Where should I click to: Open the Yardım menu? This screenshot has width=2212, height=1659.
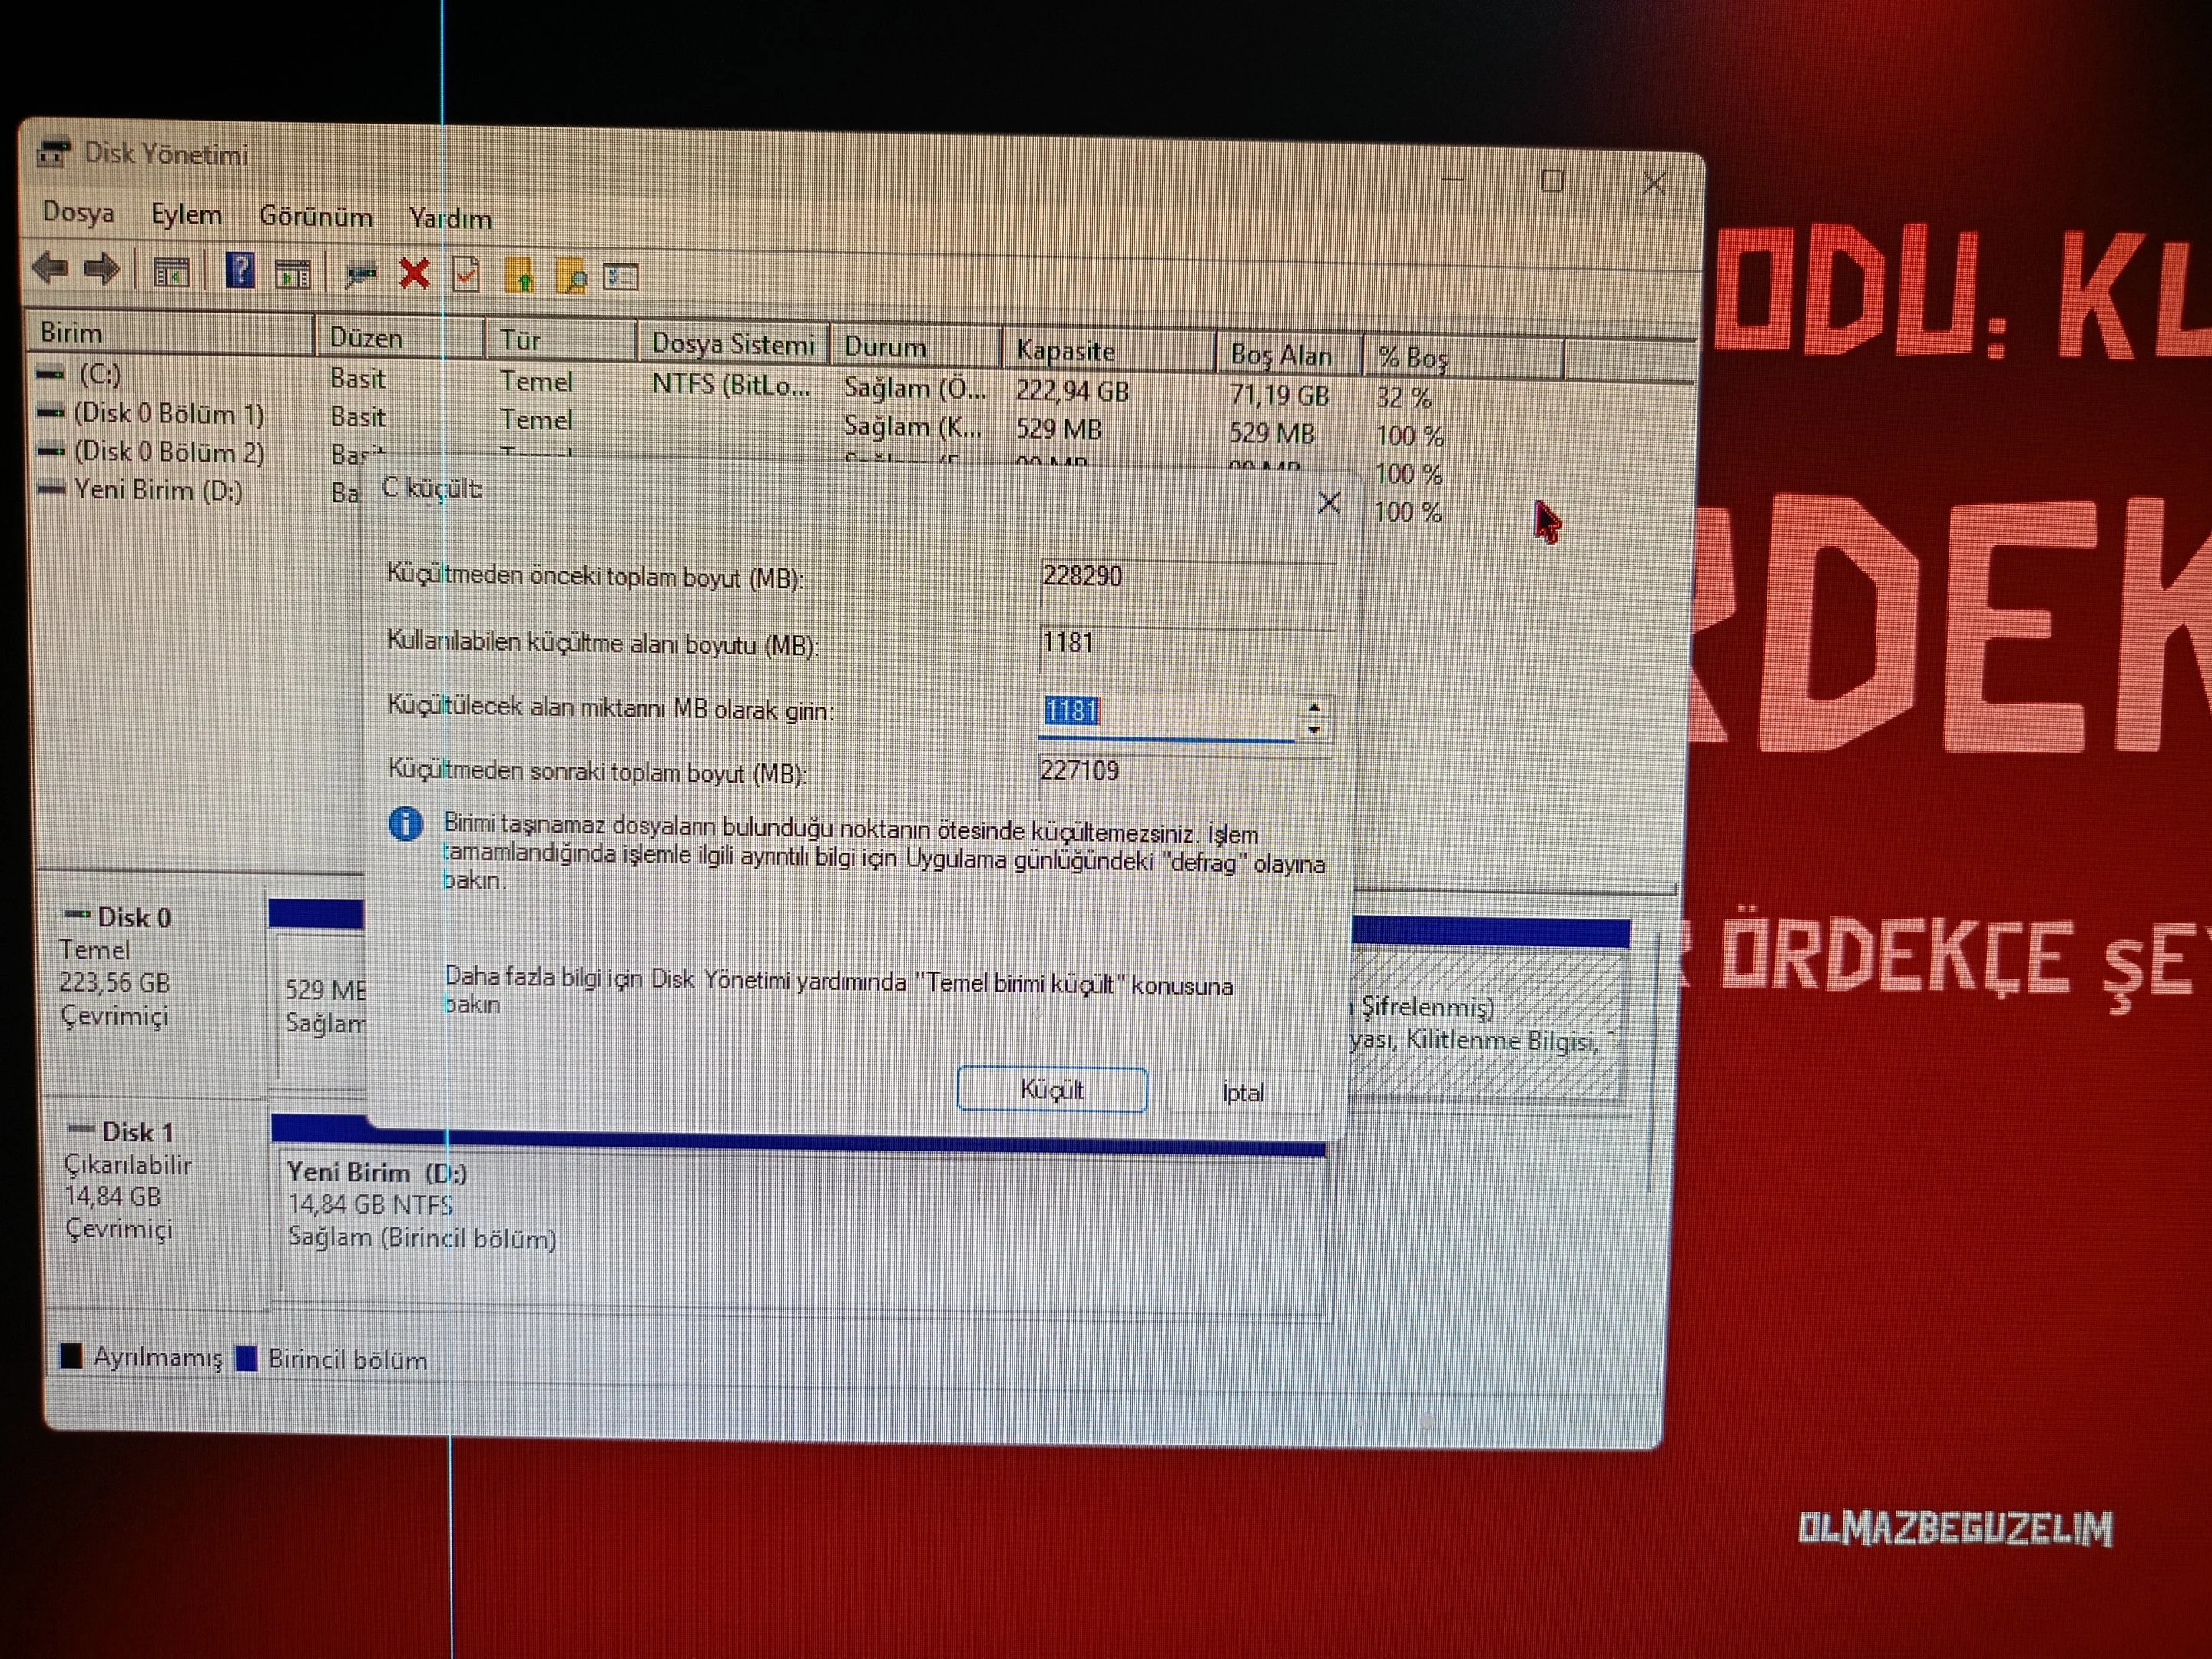pos(450,219)
